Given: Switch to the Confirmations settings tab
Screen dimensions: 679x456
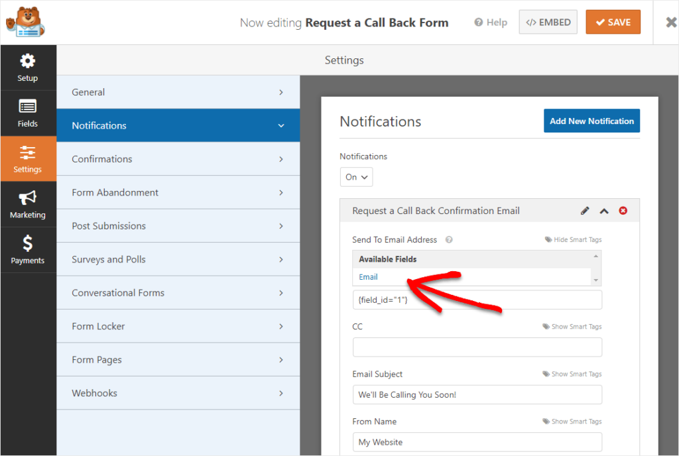Looking at the screenshot, I should [x=178, y=159].
